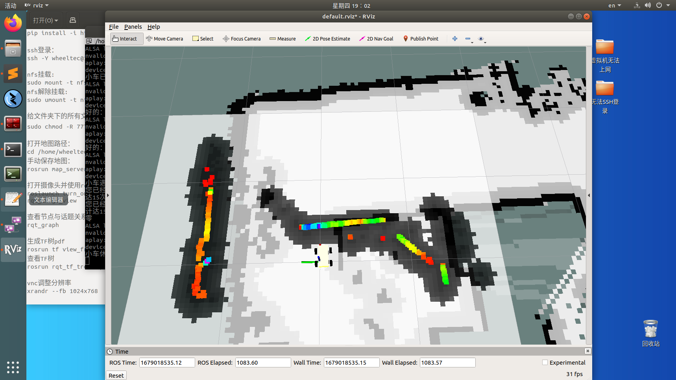Screen dimensions: 676x380
Task: Activate 2D Nav Goal tool
Action: 376,39
